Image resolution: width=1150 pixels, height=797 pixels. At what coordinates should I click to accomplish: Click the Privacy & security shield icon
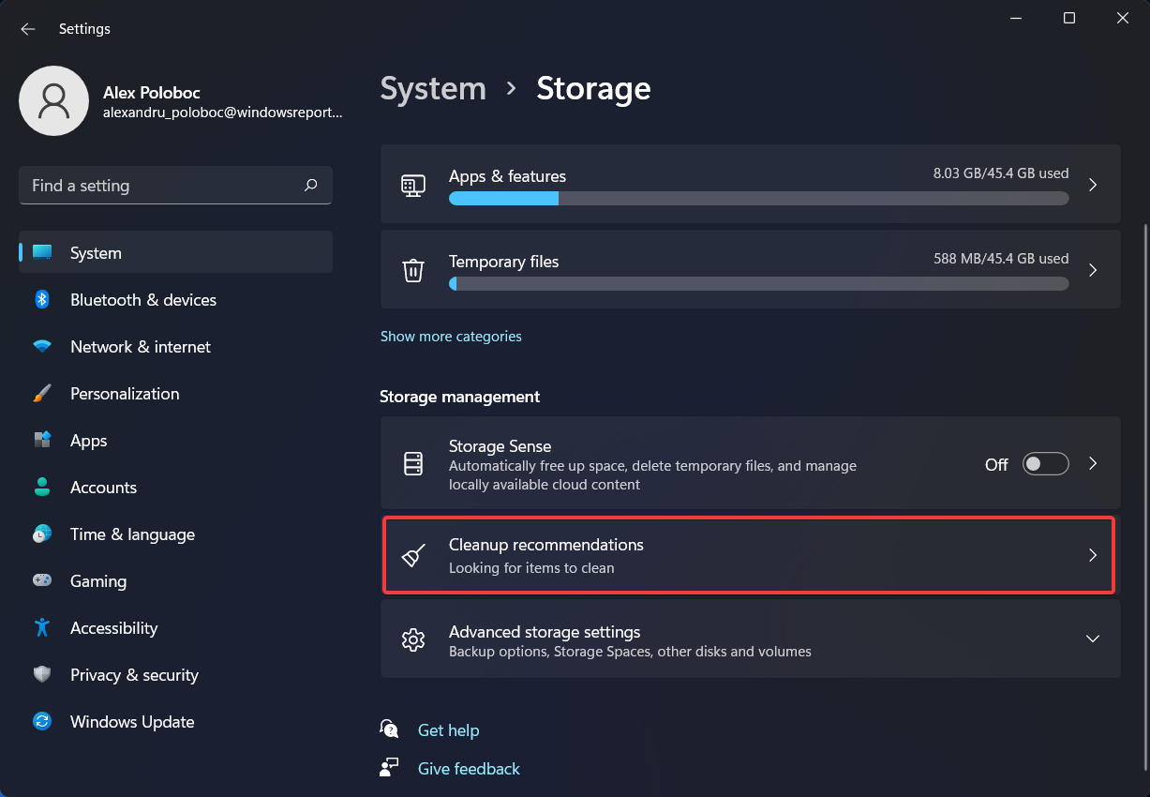[x=42, y=675]
